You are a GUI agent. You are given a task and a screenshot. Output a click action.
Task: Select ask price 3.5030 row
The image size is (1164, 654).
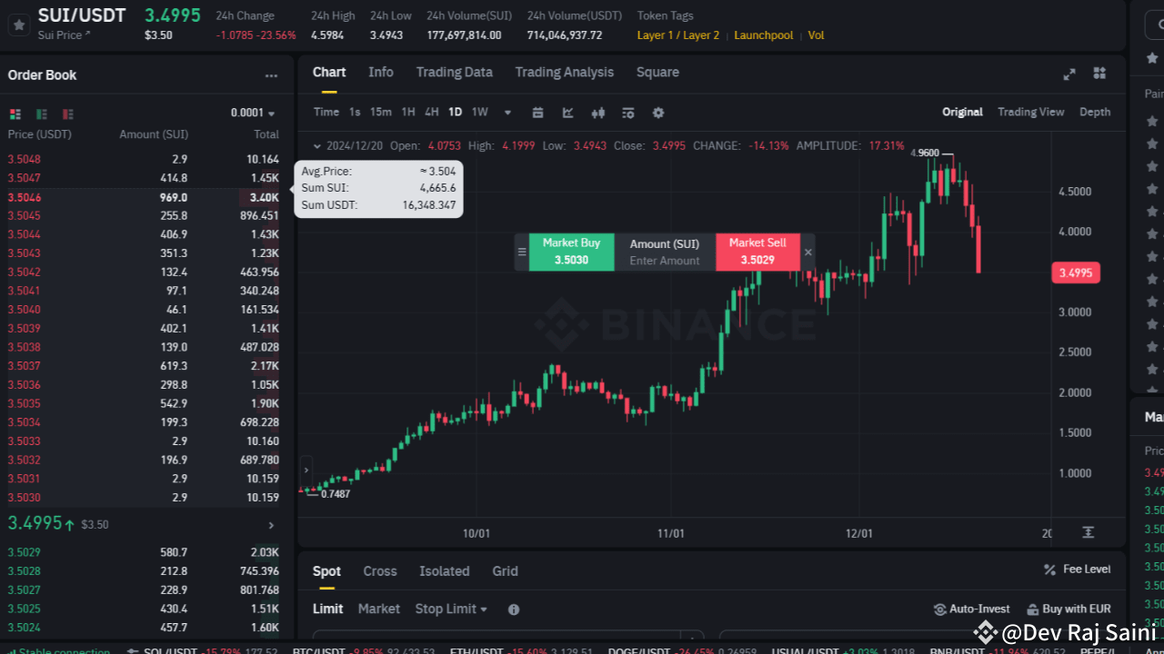pyautogui.click(x=144, y=498)
